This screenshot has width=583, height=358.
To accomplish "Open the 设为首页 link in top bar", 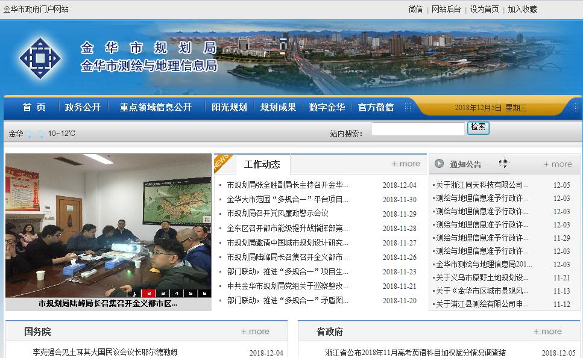I will (484, 9).
